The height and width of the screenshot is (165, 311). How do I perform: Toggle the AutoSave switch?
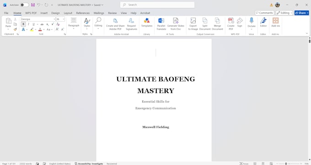coord(25,5)
